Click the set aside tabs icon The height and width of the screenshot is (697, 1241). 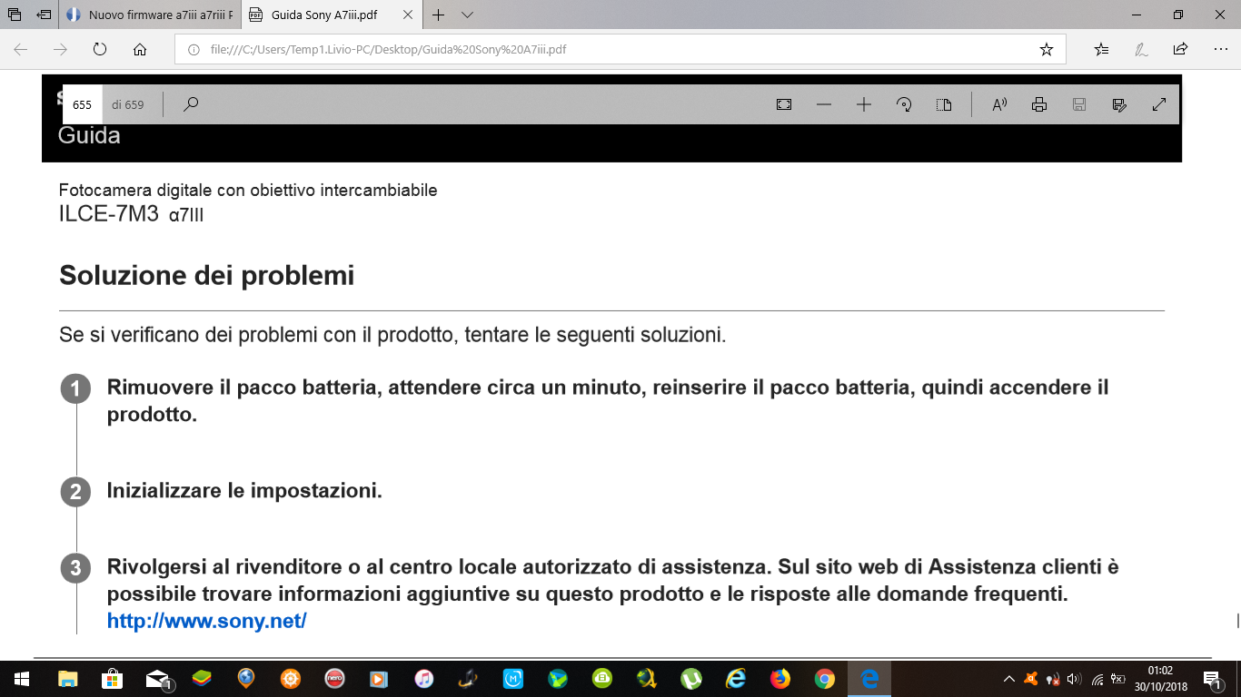pyautogui.click(x=44, y=15)
